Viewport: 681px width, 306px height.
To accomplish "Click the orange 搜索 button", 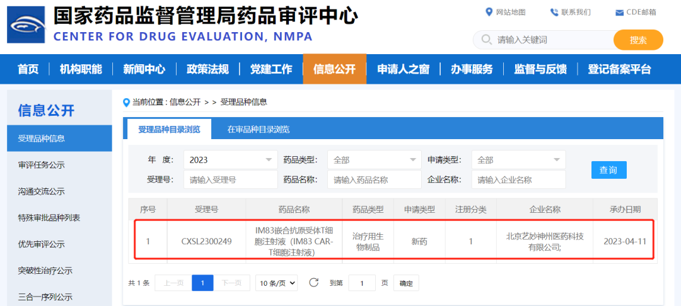I will click(x=638, y=40).
